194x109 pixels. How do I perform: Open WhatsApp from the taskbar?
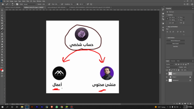[x=57, y=107]
